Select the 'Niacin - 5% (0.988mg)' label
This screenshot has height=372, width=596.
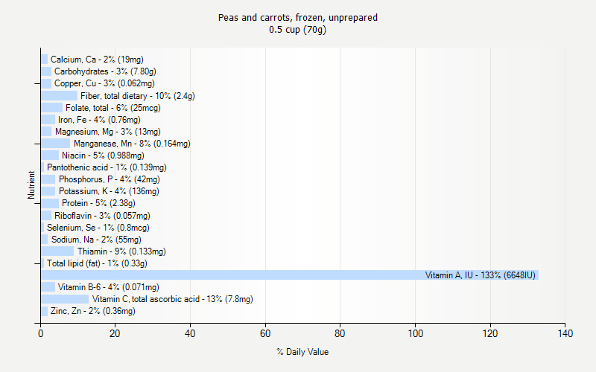click(x=103, y=155)
